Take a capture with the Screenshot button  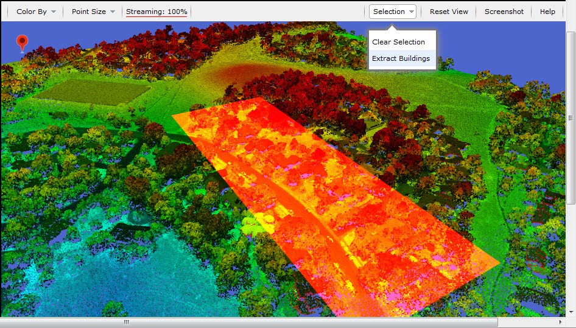click(x=504, y=12)
